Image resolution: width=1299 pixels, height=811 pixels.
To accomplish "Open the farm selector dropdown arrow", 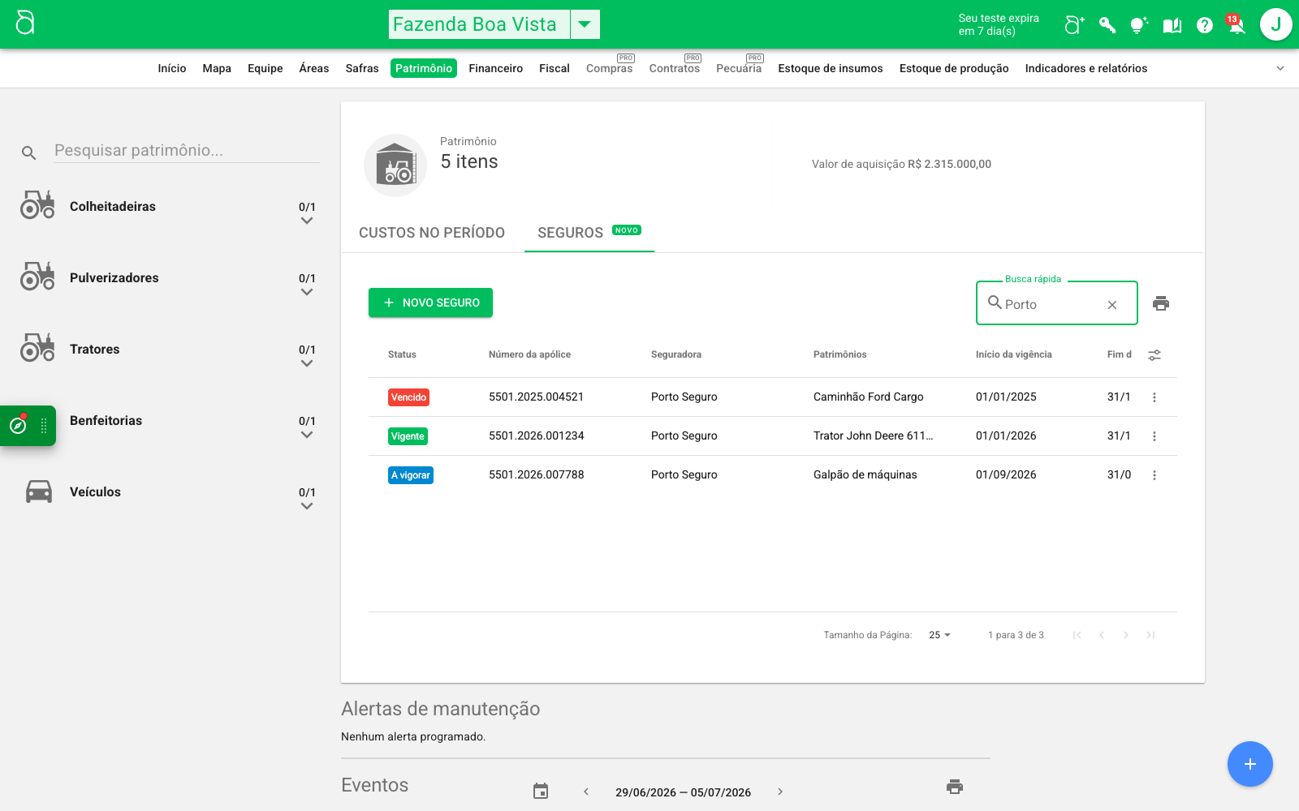I will point(585,24).
